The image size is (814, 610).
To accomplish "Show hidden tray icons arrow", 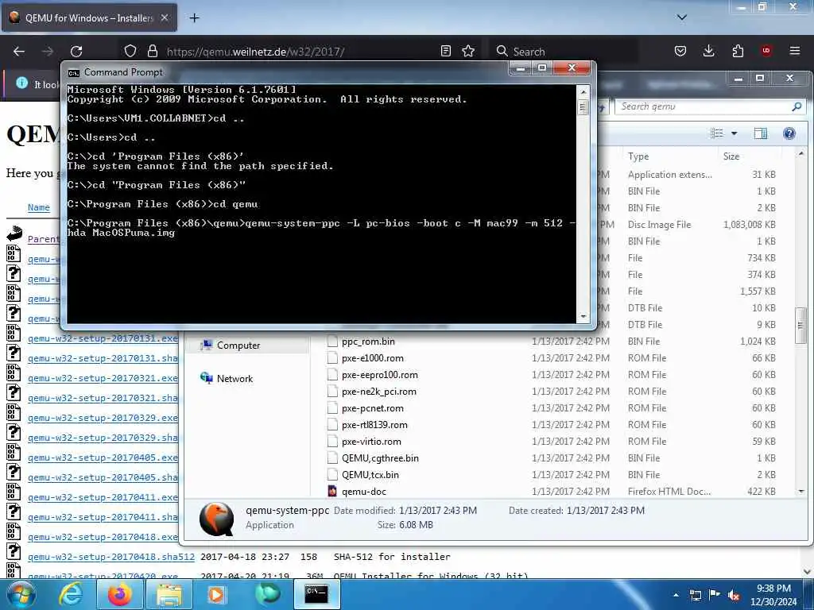I will click(x=676, y=595).
